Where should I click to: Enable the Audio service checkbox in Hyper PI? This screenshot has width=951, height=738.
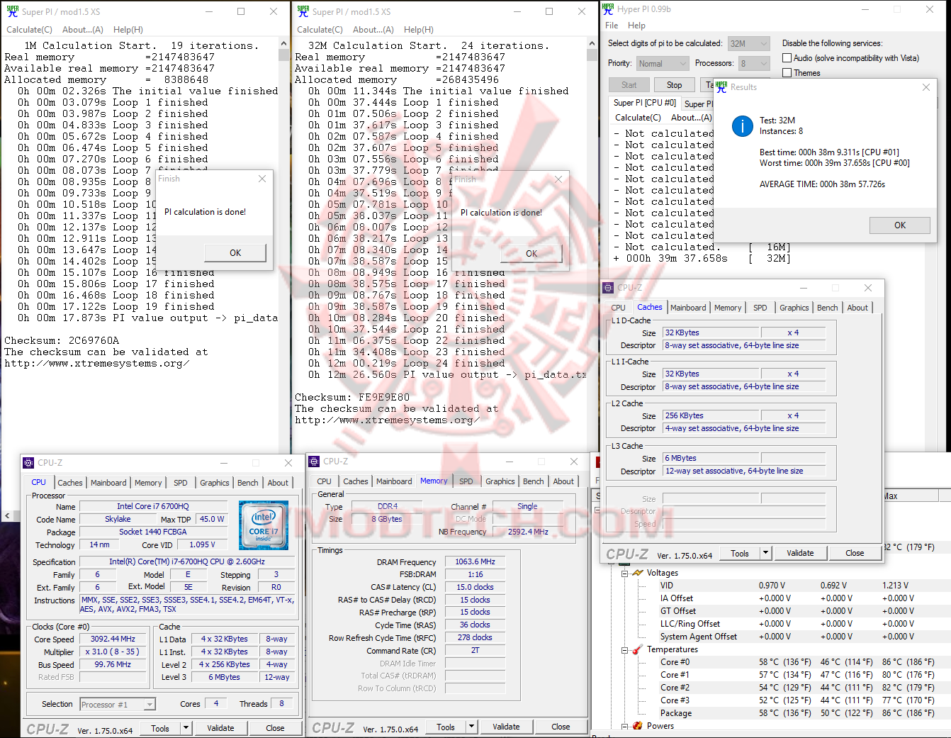point(787,58)
